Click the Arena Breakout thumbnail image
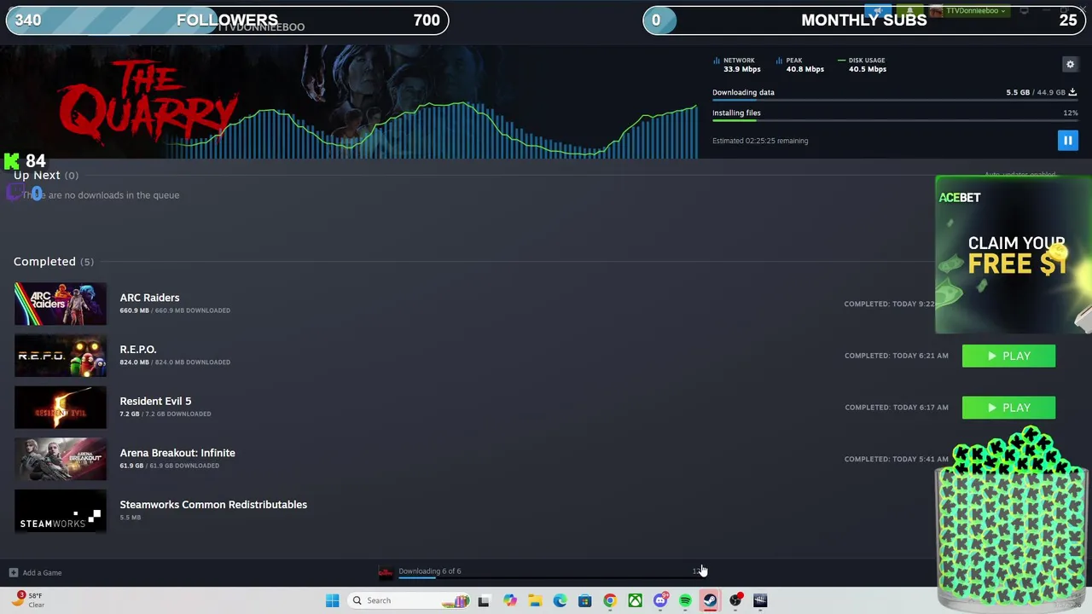 coord(61,460)
